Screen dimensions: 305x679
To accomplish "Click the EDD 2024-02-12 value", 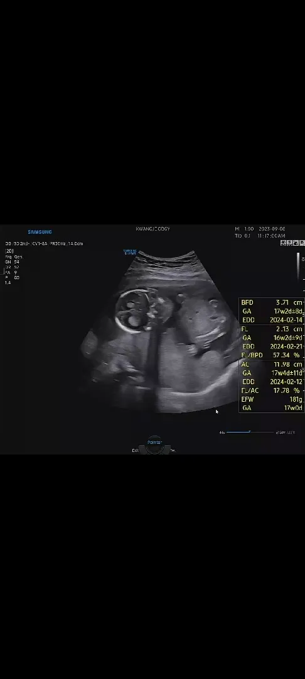I will click(272, 382).
